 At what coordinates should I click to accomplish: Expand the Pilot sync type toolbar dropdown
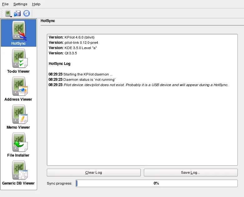pyautogui.click(x=11, y=16)
